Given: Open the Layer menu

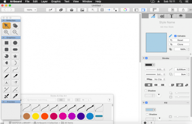Looking at the screenshot, I should pos(44,2).
